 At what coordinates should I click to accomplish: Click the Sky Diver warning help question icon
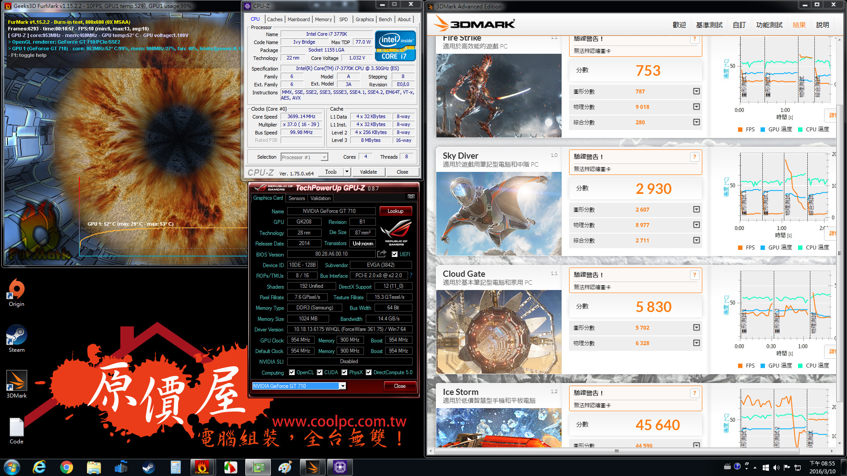(x=694, y=156)
